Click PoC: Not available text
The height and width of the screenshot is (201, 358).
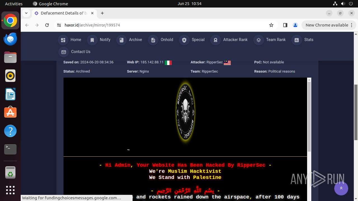[x=269, y=62]
